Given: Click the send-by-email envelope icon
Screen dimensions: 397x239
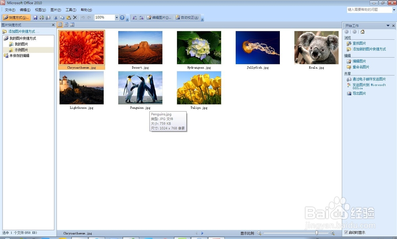Looking at the screenshot, I should (48, 17).
